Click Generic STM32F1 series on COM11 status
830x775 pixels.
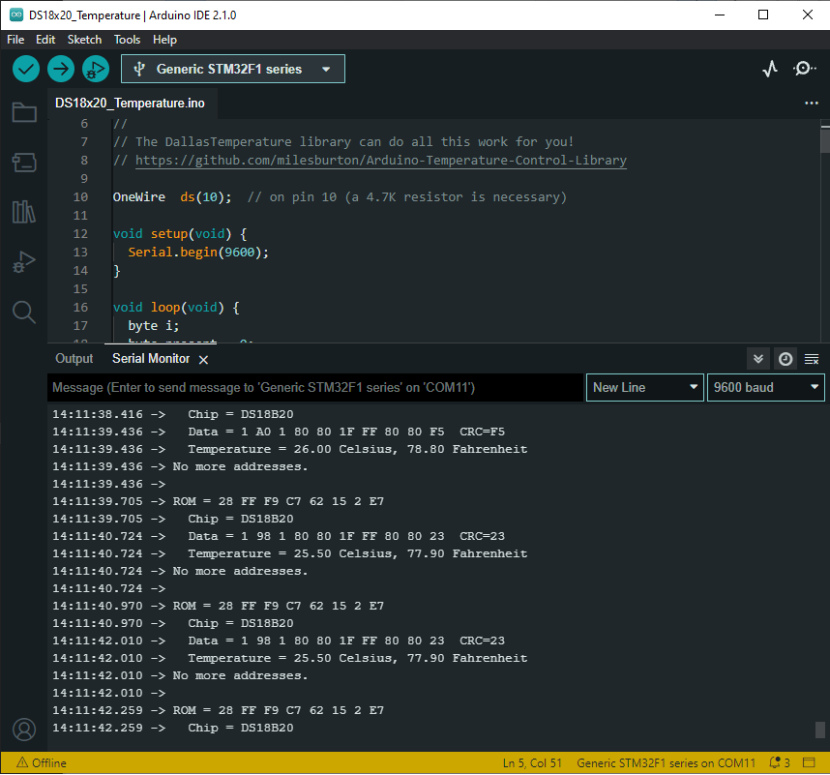666,762
